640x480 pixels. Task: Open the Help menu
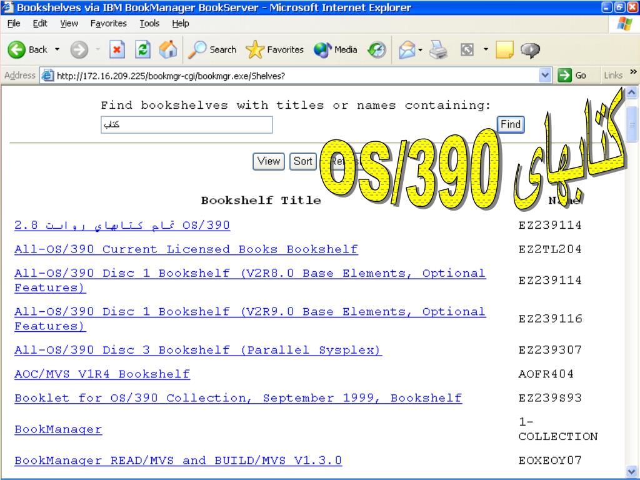pyautogui.click(x=181, y=24)
